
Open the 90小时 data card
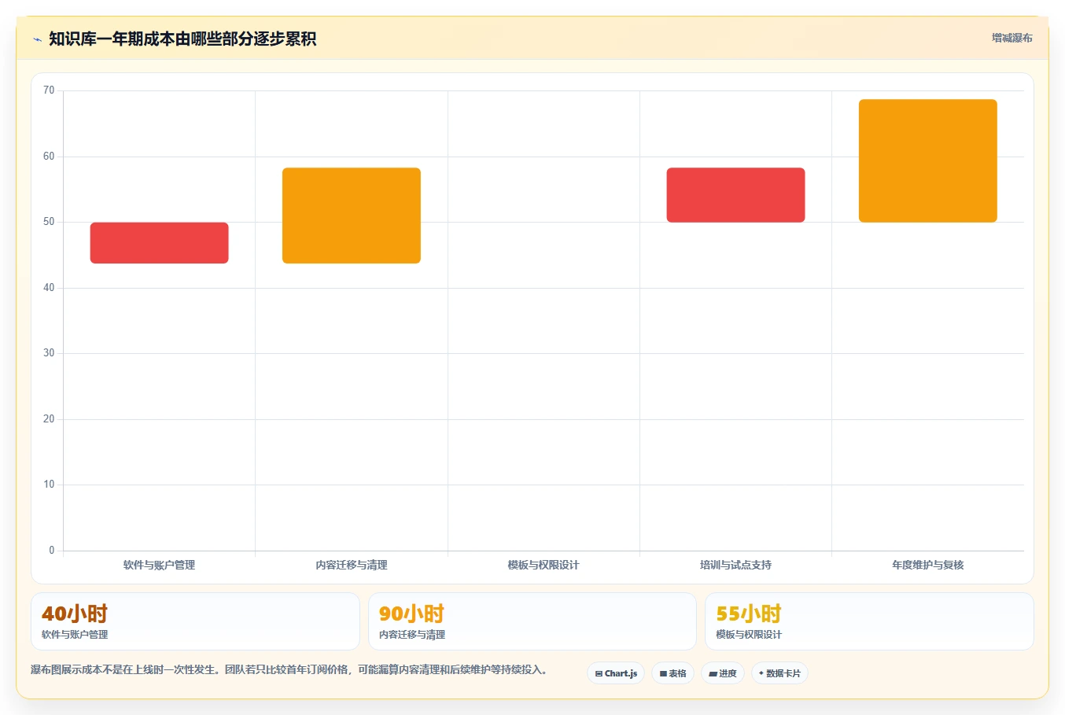point(532,621)
